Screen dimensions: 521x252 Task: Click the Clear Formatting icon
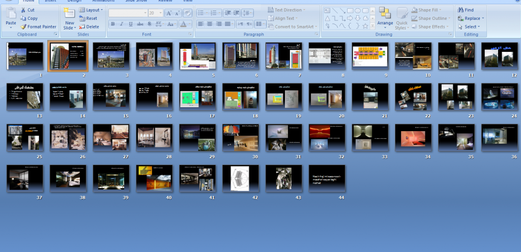click(x=187, y=13)
